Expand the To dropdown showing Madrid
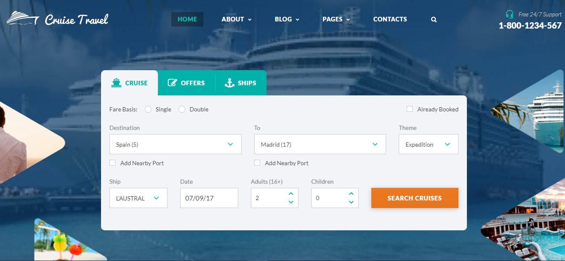This screenshot has height=261, width=565. pos(320,144)
